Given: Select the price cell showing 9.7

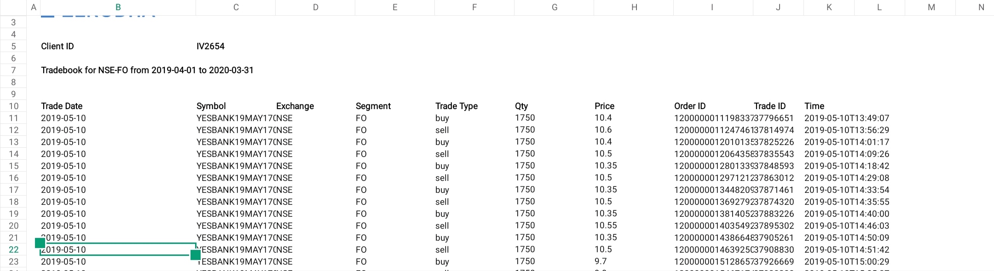Looking at the screenshot, I should (x=601, y=261).
